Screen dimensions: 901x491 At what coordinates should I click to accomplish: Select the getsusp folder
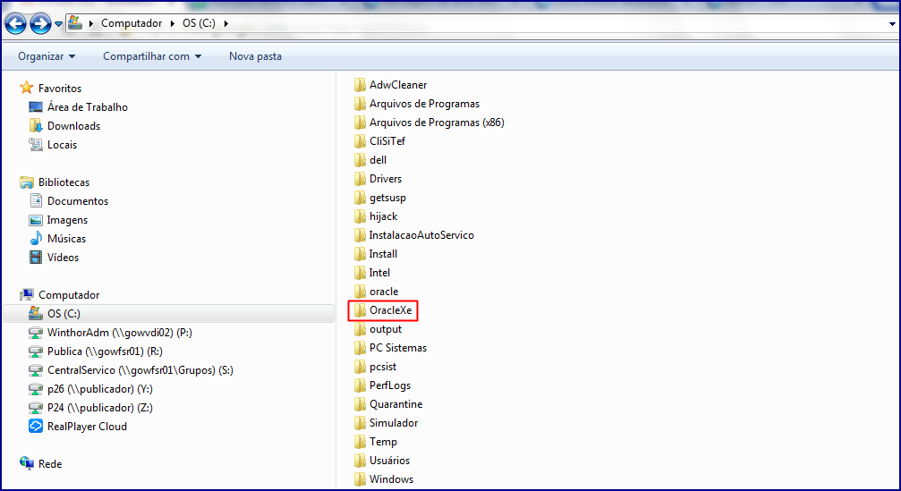click(387, 198)
